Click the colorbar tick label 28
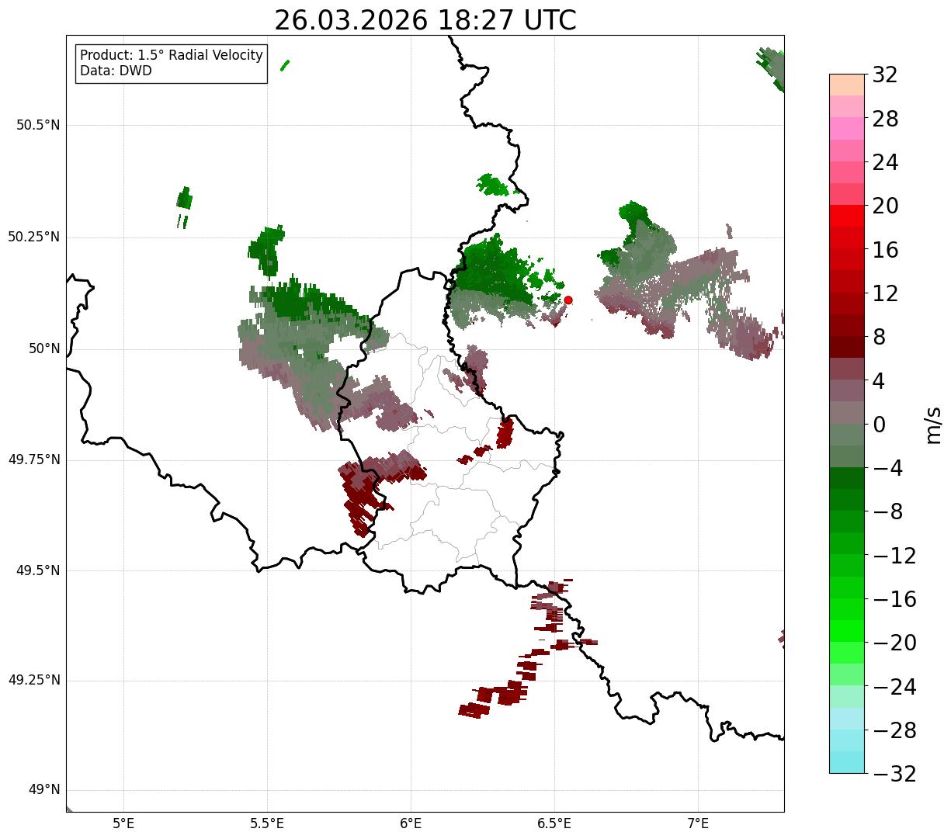 click(x=885, y=119)
